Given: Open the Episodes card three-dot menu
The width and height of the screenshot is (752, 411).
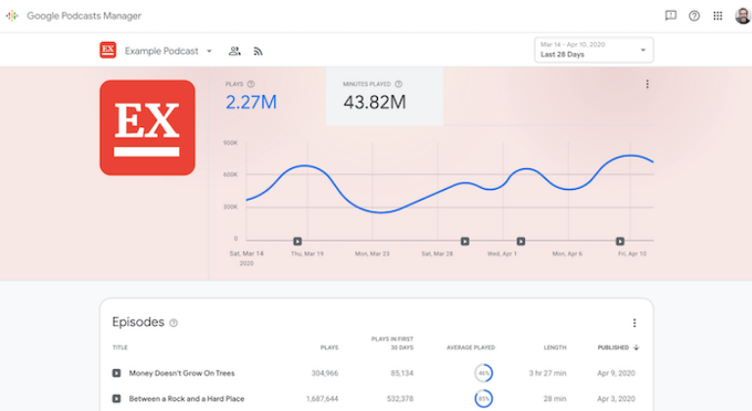Looking at the screenshot, I should pyautogui.click(x=634, y=323).
